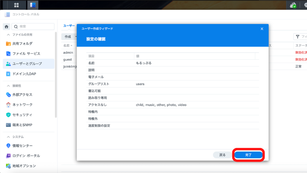The height and width of the screenshot is (173, 307).
Task: Collapse the ファイルの共有 section
Action: point(8,35)
